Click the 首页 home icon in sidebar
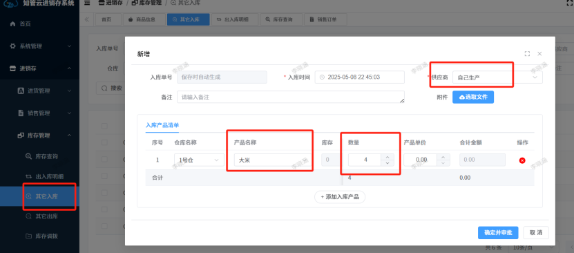574x253 pixels. [13, 24]
